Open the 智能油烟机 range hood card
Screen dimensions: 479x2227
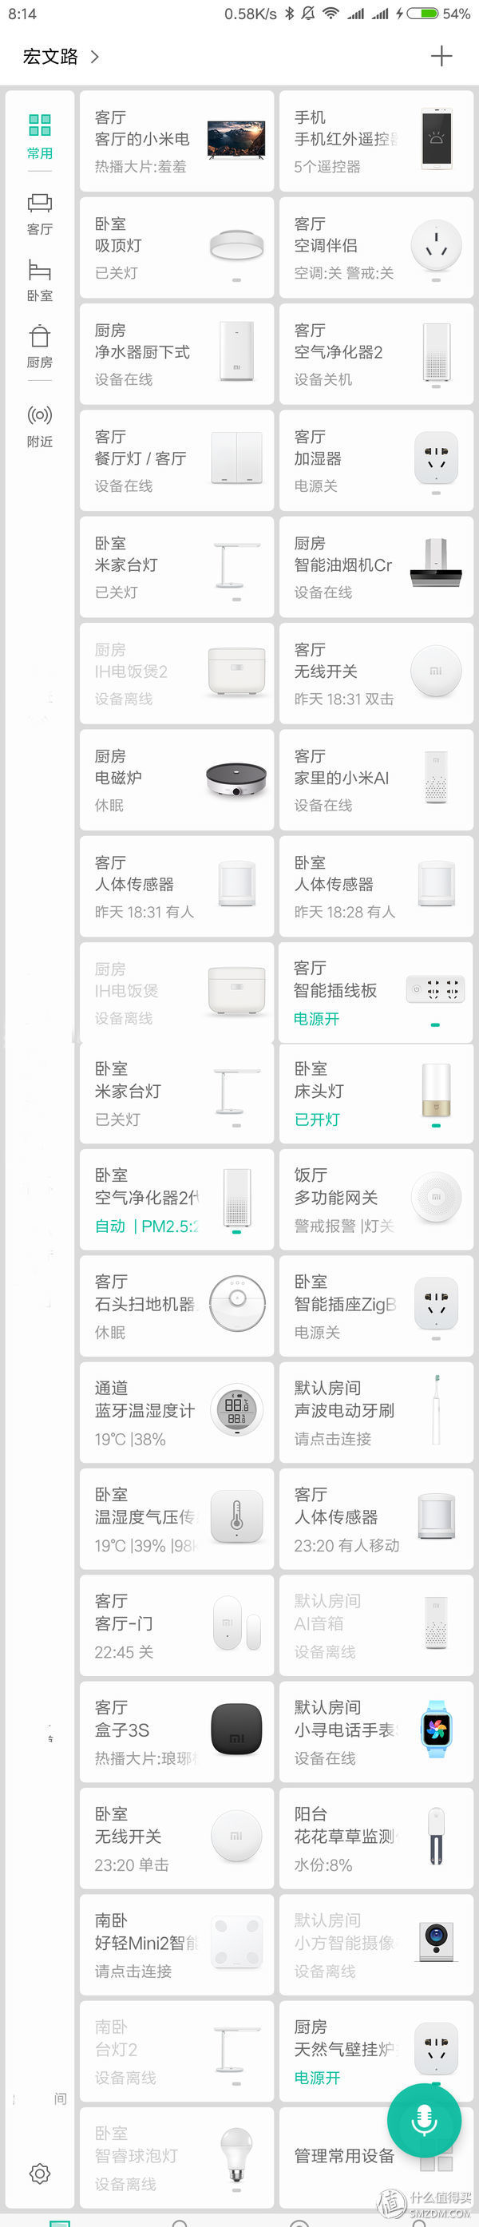coord(376,567)
